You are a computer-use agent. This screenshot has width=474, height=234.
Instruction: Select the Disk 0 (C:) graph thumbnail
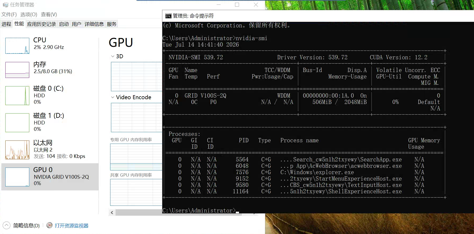click(x=17, y=95)
